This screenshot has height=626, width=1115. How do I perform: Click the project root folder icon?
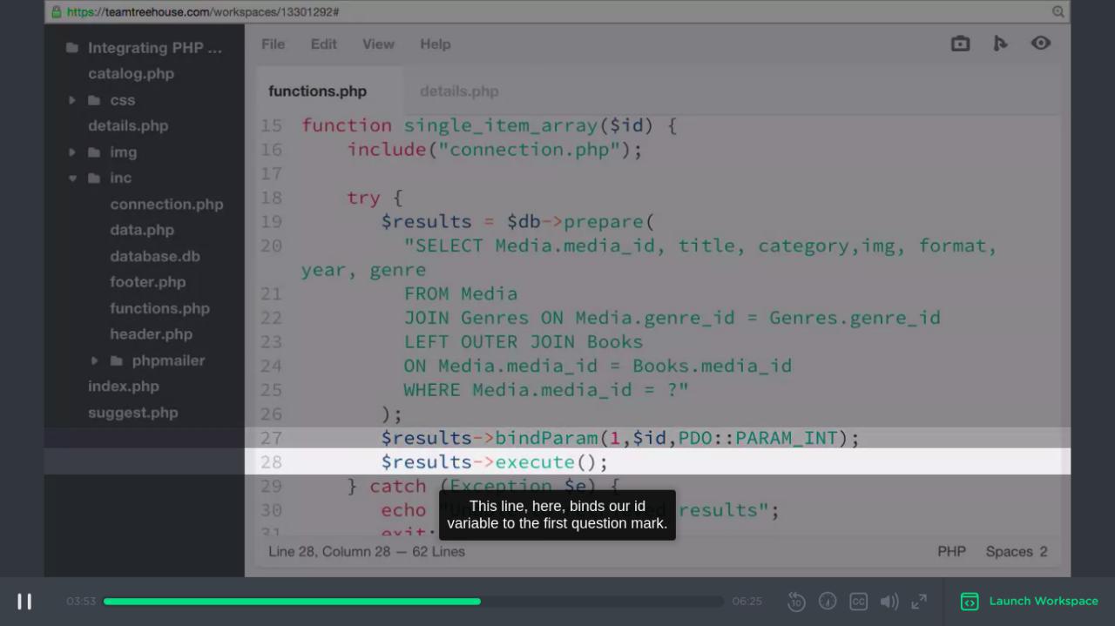pos(72,48)
